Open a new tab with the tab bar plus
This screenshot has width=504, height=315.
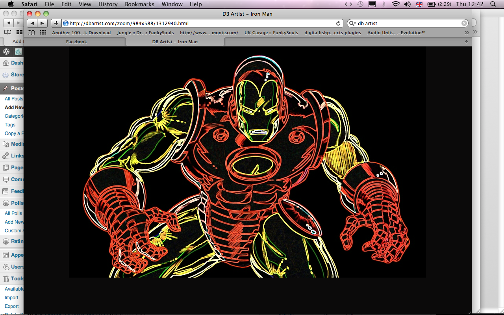tap(467, 42)
